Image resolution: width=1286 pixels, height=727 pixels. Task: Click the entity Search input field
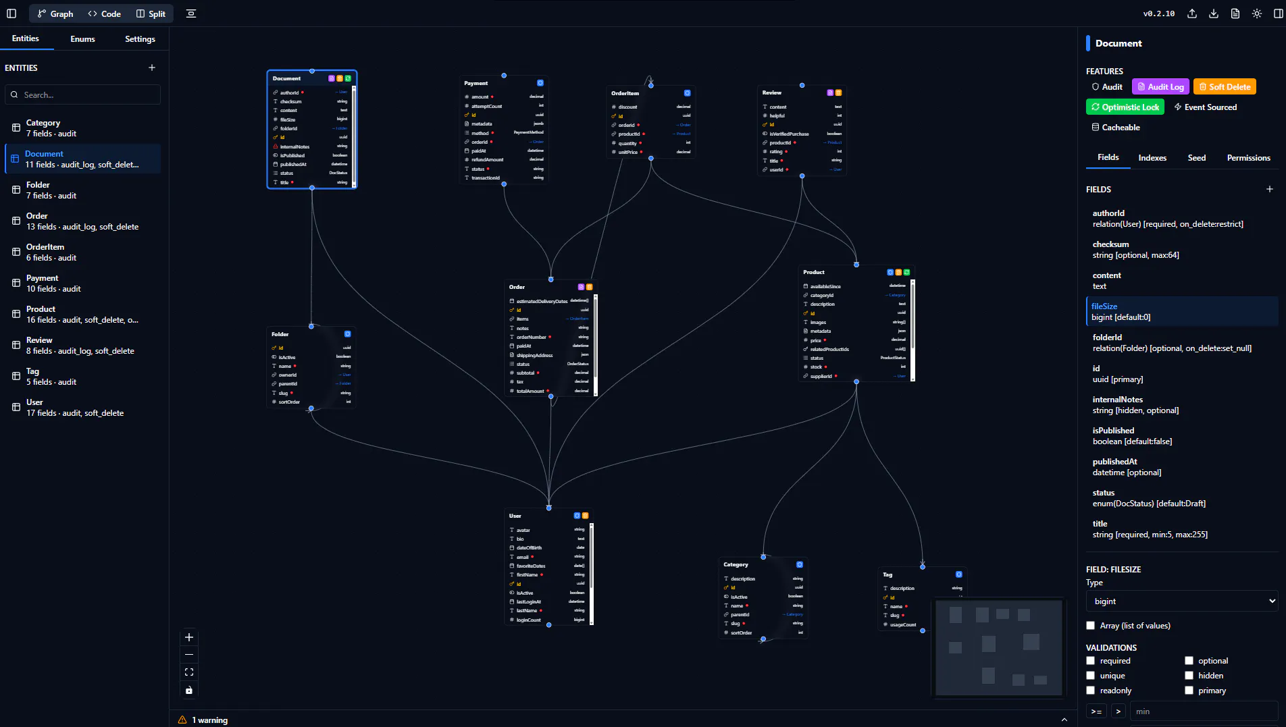tap(82, 95)
